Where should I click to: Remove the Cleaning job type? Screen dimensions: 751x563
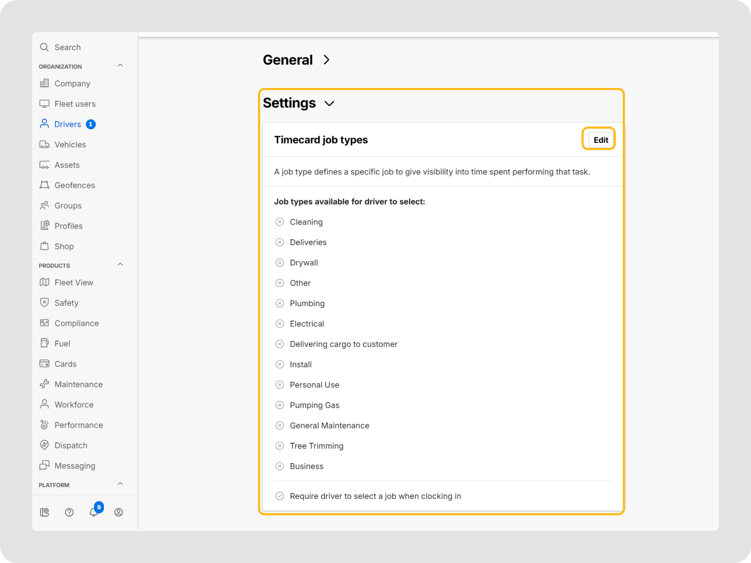tap(279, 222)
